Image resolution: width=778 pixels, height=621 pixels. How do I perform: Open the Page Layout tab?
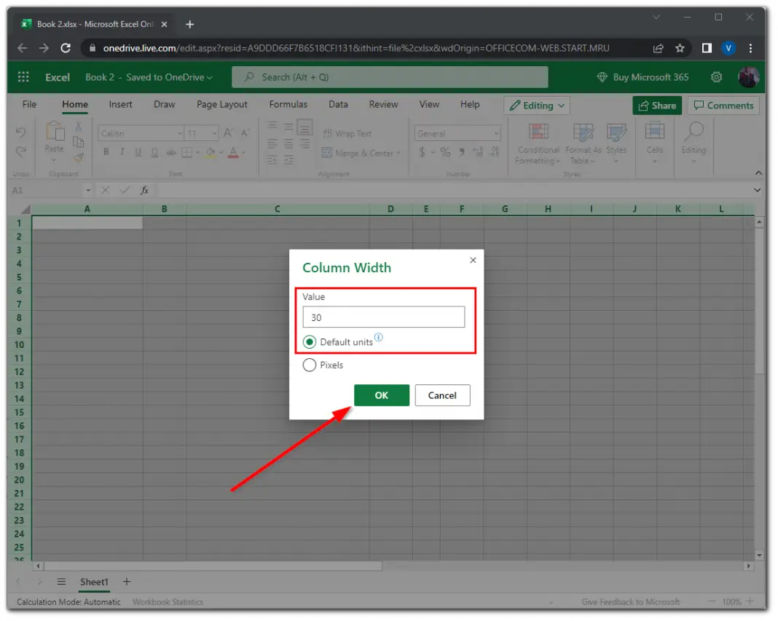pos(221,104)
